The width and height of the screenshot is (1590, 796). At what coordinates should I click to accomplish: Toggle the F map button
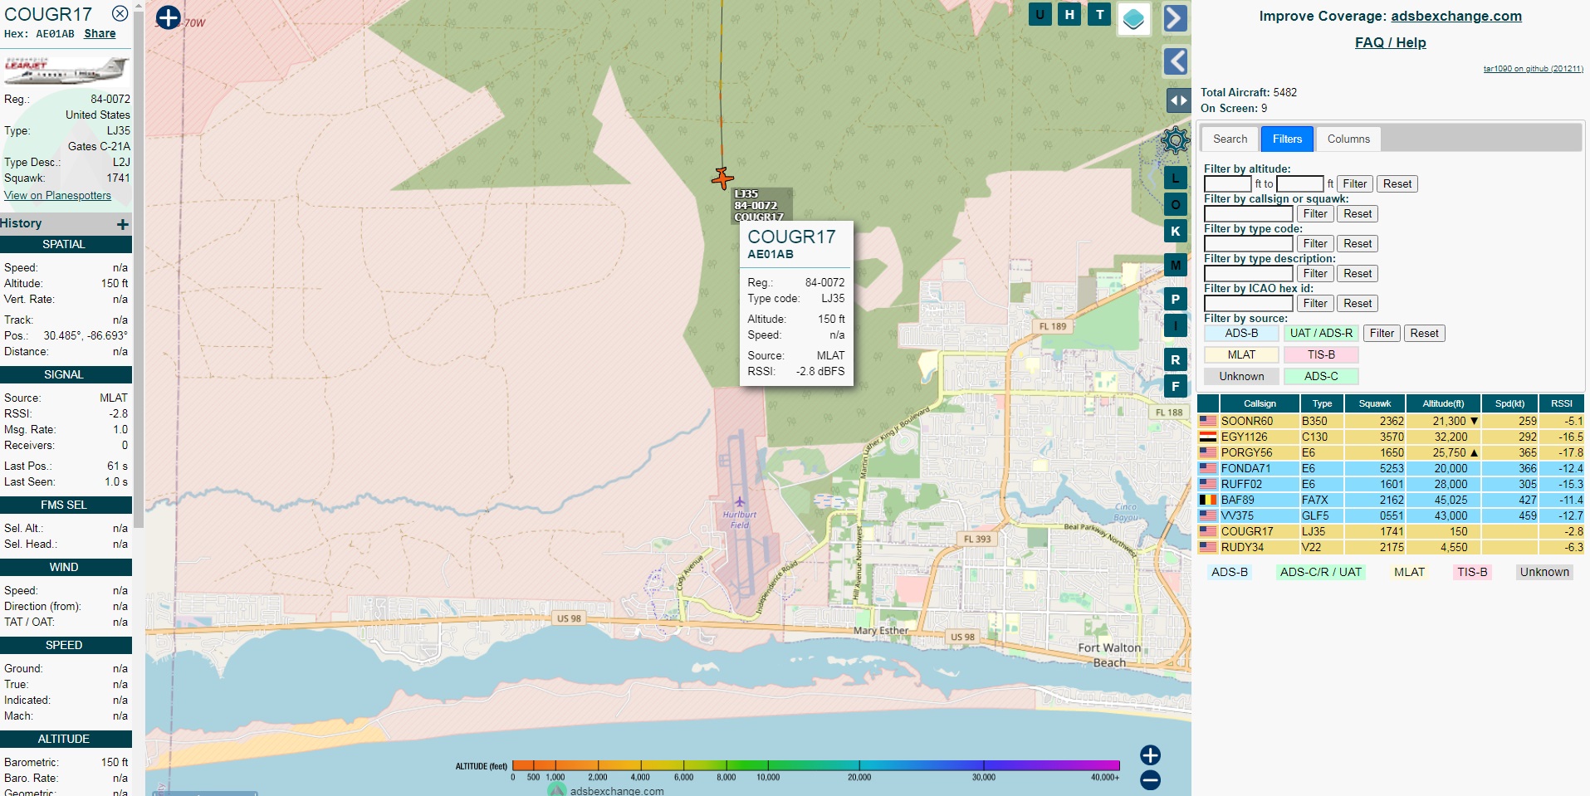tap(1175, 386)
